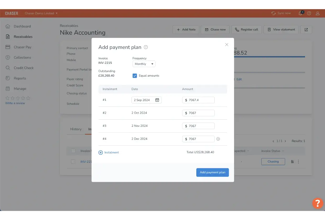325x220 pixels.
Task: Click the '2 Nov 2024' date text
Action: [x=139, y=126]
